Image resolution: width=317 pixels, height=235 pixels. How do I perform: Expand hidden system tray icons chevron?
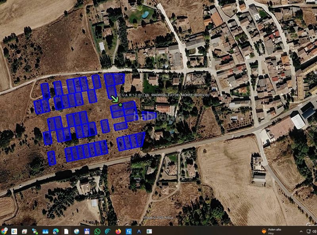(301, 231)
